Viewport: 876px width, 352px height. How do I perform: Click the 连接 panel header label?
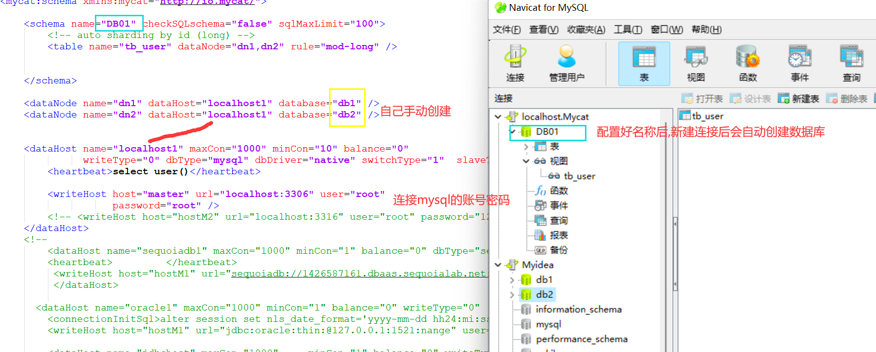503,98
